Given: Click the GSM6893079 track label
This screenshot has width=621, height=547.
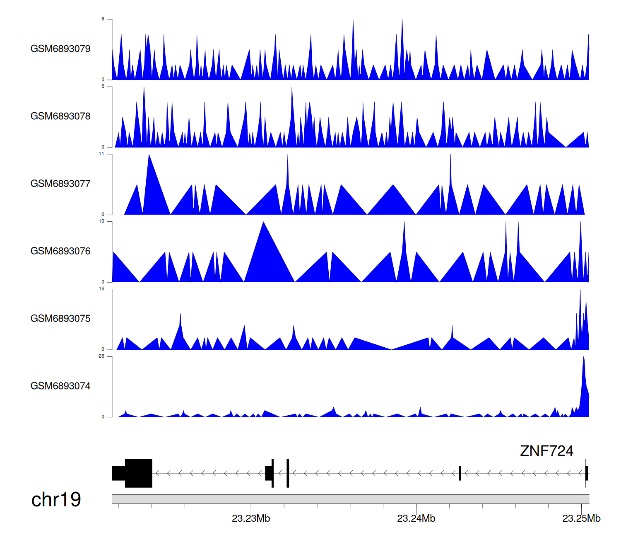Looking at the screenshot, I should coord(60,49).
